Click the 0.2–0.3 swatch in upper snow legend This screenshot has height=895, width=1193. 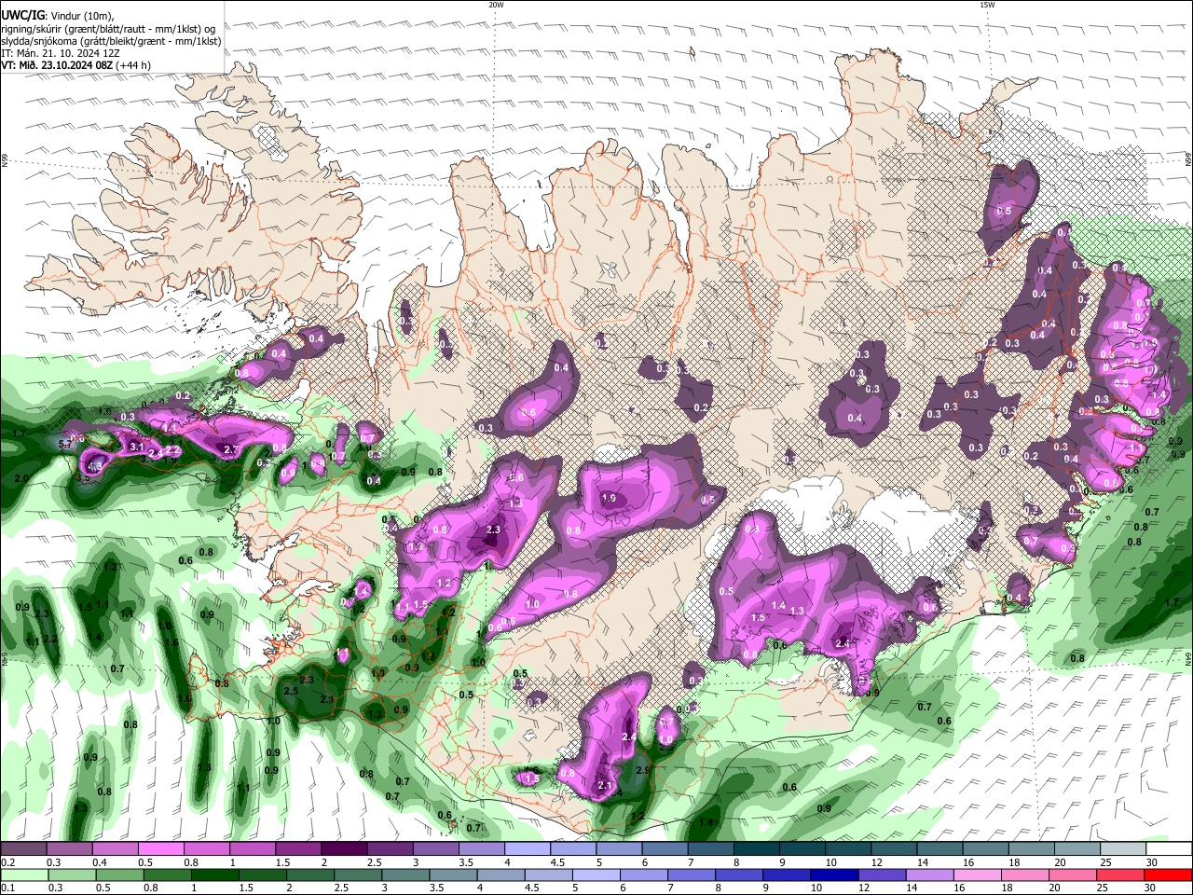coord(23,848)
